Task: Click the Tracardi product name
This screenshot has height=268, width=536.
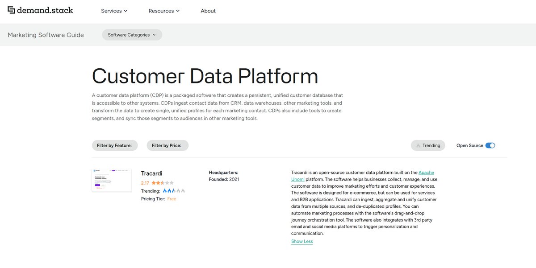Action: point(152,173)
